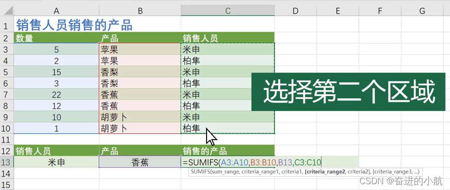
Task: Select column F header
Action: [380, 11]
